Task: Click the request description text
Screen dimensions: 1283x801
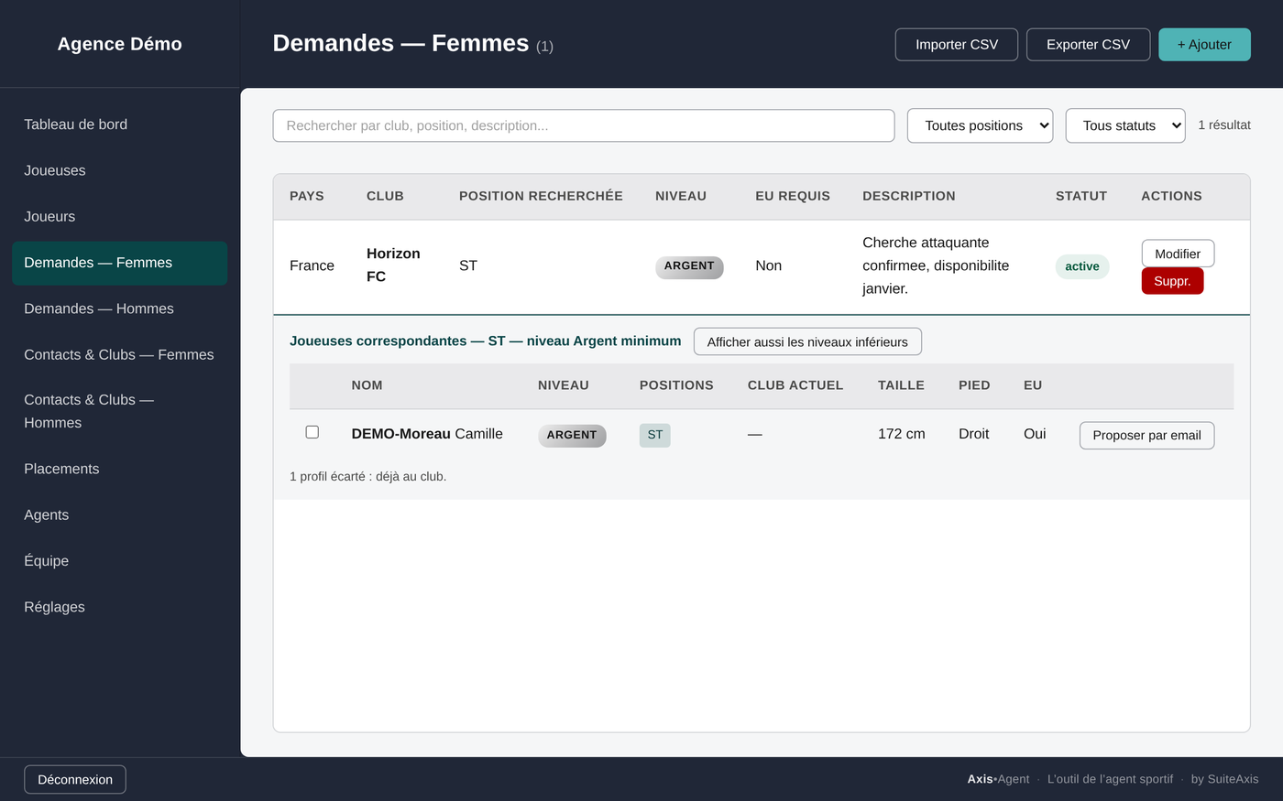Action: tap(936, 265)
